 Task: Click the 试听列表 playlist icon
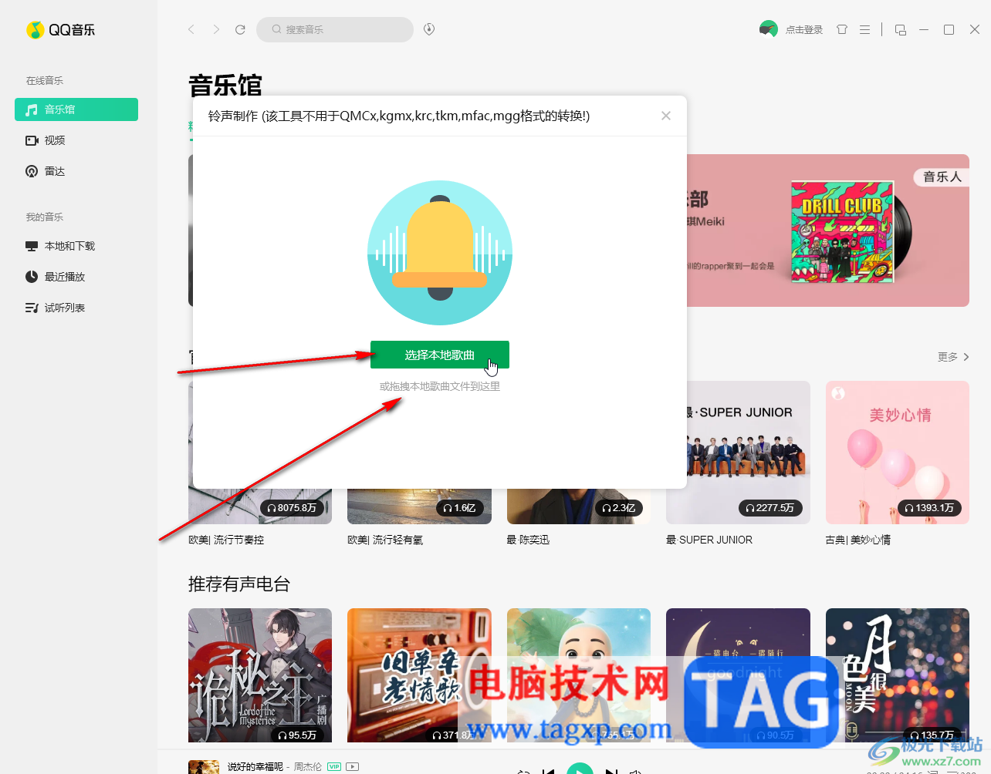click(x=32, y=308)
